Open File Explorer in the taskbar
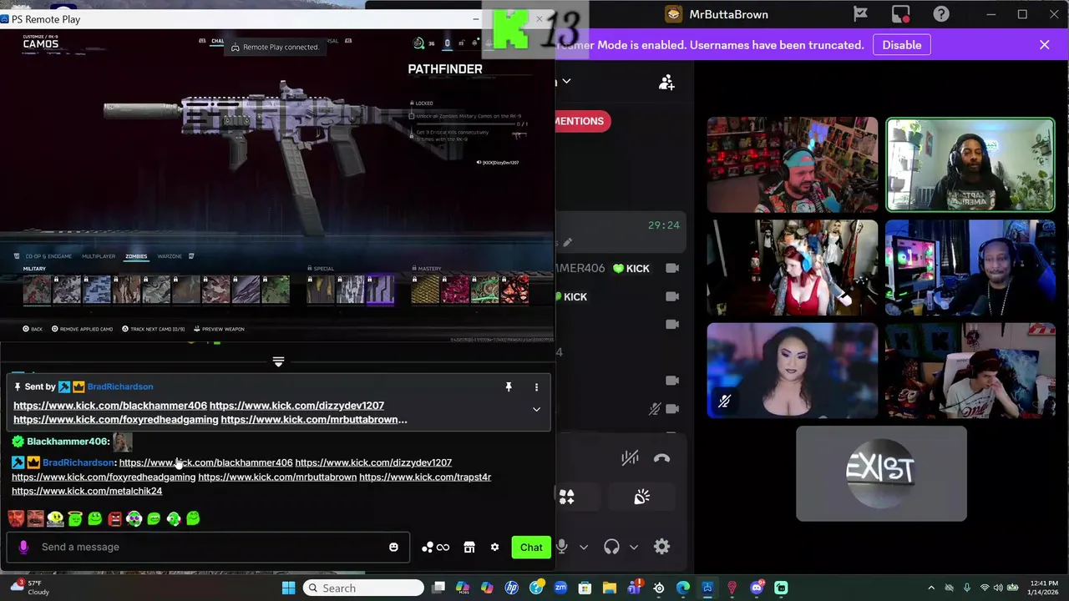Image resolution: width=1069 pixels, height=601 pixels. click(610, 588)
